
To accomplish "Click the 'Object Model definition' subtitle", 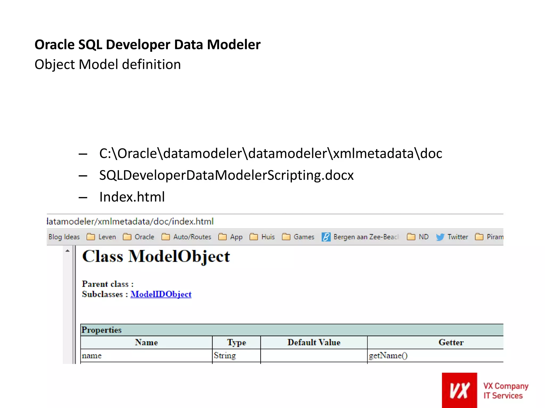I will [108, 65].
